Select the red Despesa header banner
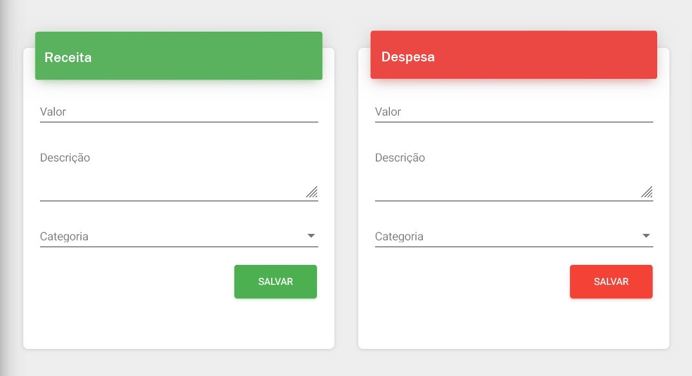Screen dimensions: 692x376 pyautogui.click(x=514, y=55)
